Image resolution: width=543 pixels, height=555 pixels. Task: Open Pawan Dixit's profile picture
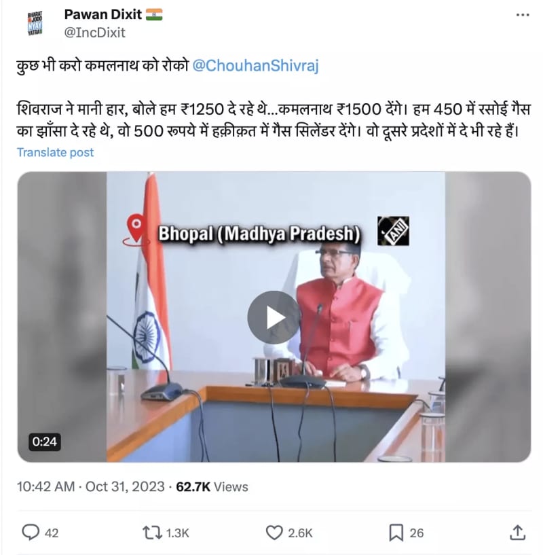click(35, 23)
